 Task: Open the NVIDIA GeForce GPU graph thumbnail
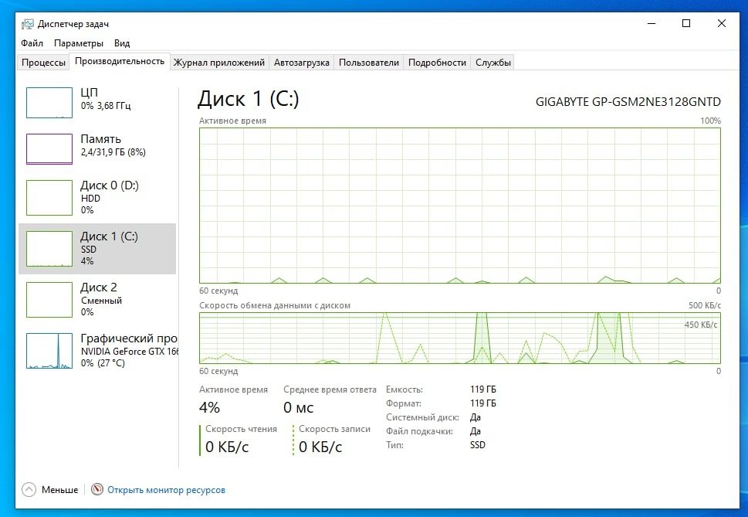tap(49, 350)
